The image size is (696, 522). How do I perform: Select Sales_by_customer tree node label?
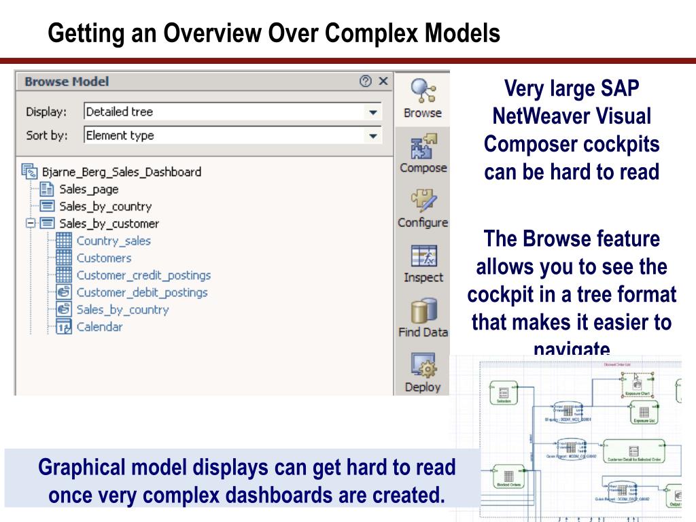(109, 224)
